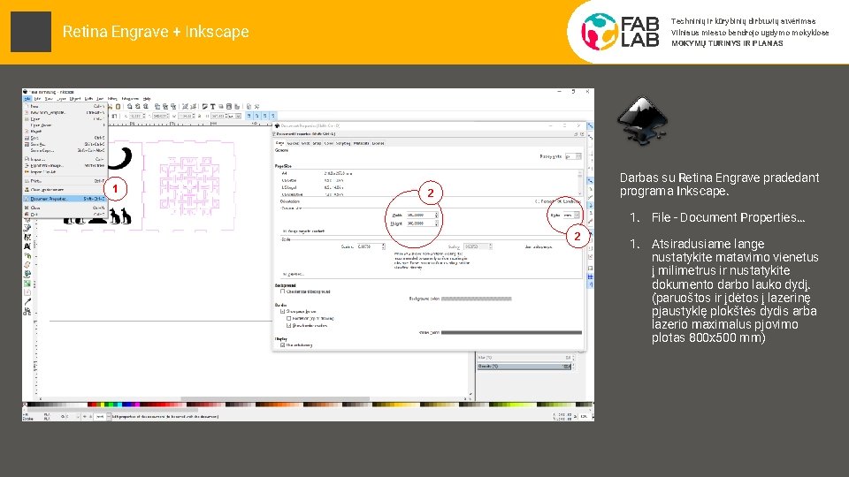Viewport: 849px width, 477px height.
Task: Toggle move patterns with objects button
Action: click(273, 117)
